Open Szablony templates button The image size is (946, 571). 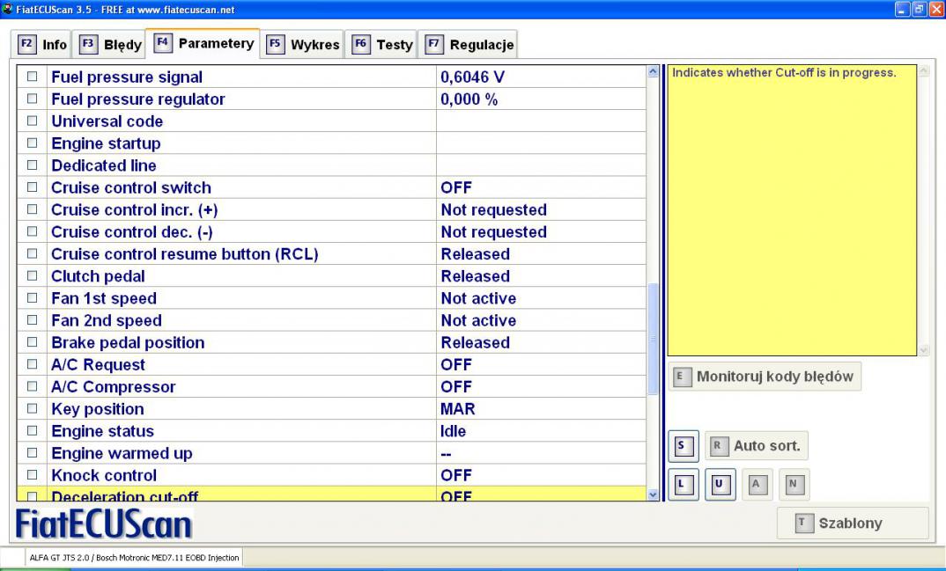click(852, 523)
